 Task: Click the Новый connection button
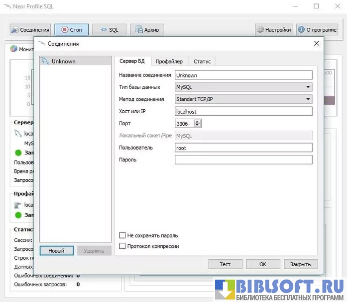click(56, 251)
